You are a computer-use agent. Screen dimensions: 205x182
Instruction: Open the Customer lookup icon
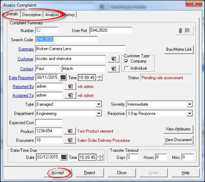(x=114, y=59)
